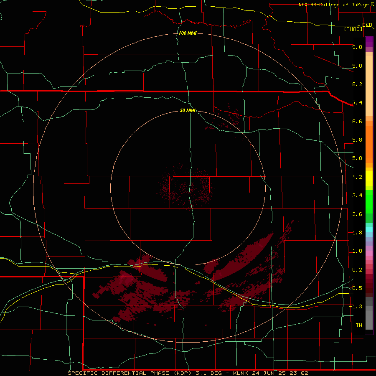Click the 9.8 color scale value
The width and height of the screenshot is (376, 376).
357,47
